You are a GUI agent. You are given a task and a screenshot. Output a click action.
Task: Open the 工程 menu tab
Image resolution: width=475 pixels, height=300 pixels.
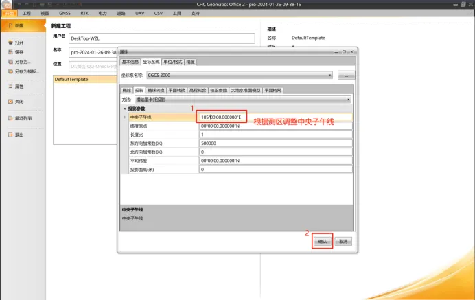point(27,13)
